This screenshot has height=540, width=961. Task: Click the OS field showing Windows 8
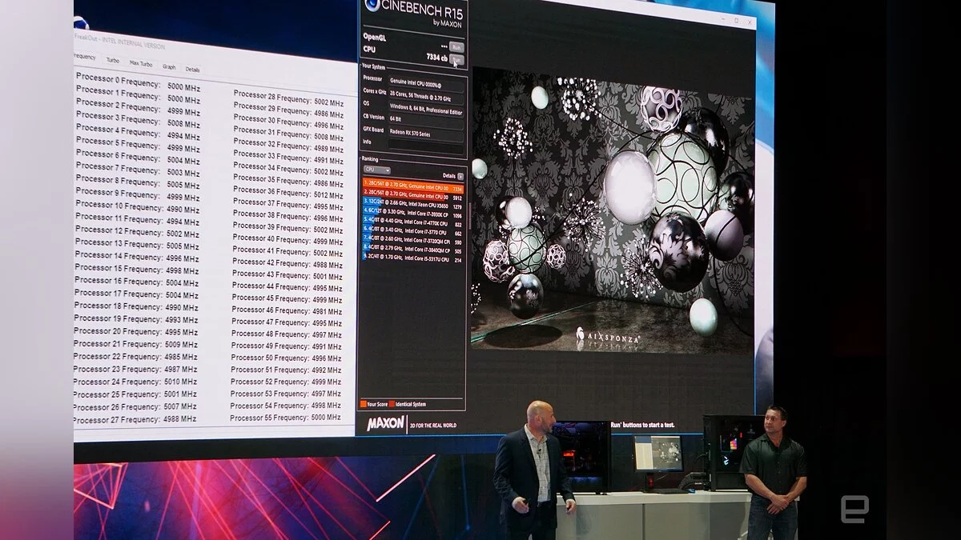pos(426,108)
